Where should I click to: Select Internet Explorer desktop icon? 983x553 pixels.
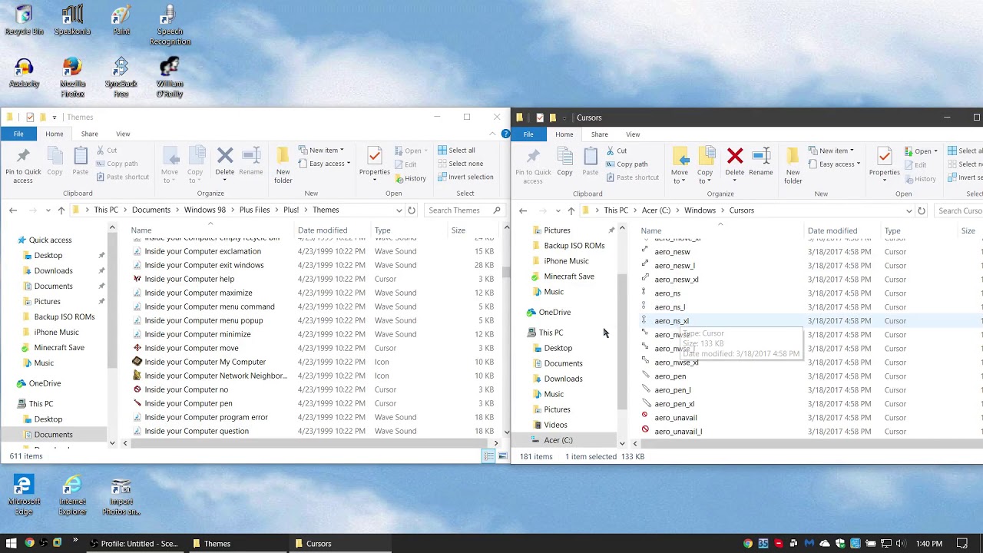tap(72, 495)
